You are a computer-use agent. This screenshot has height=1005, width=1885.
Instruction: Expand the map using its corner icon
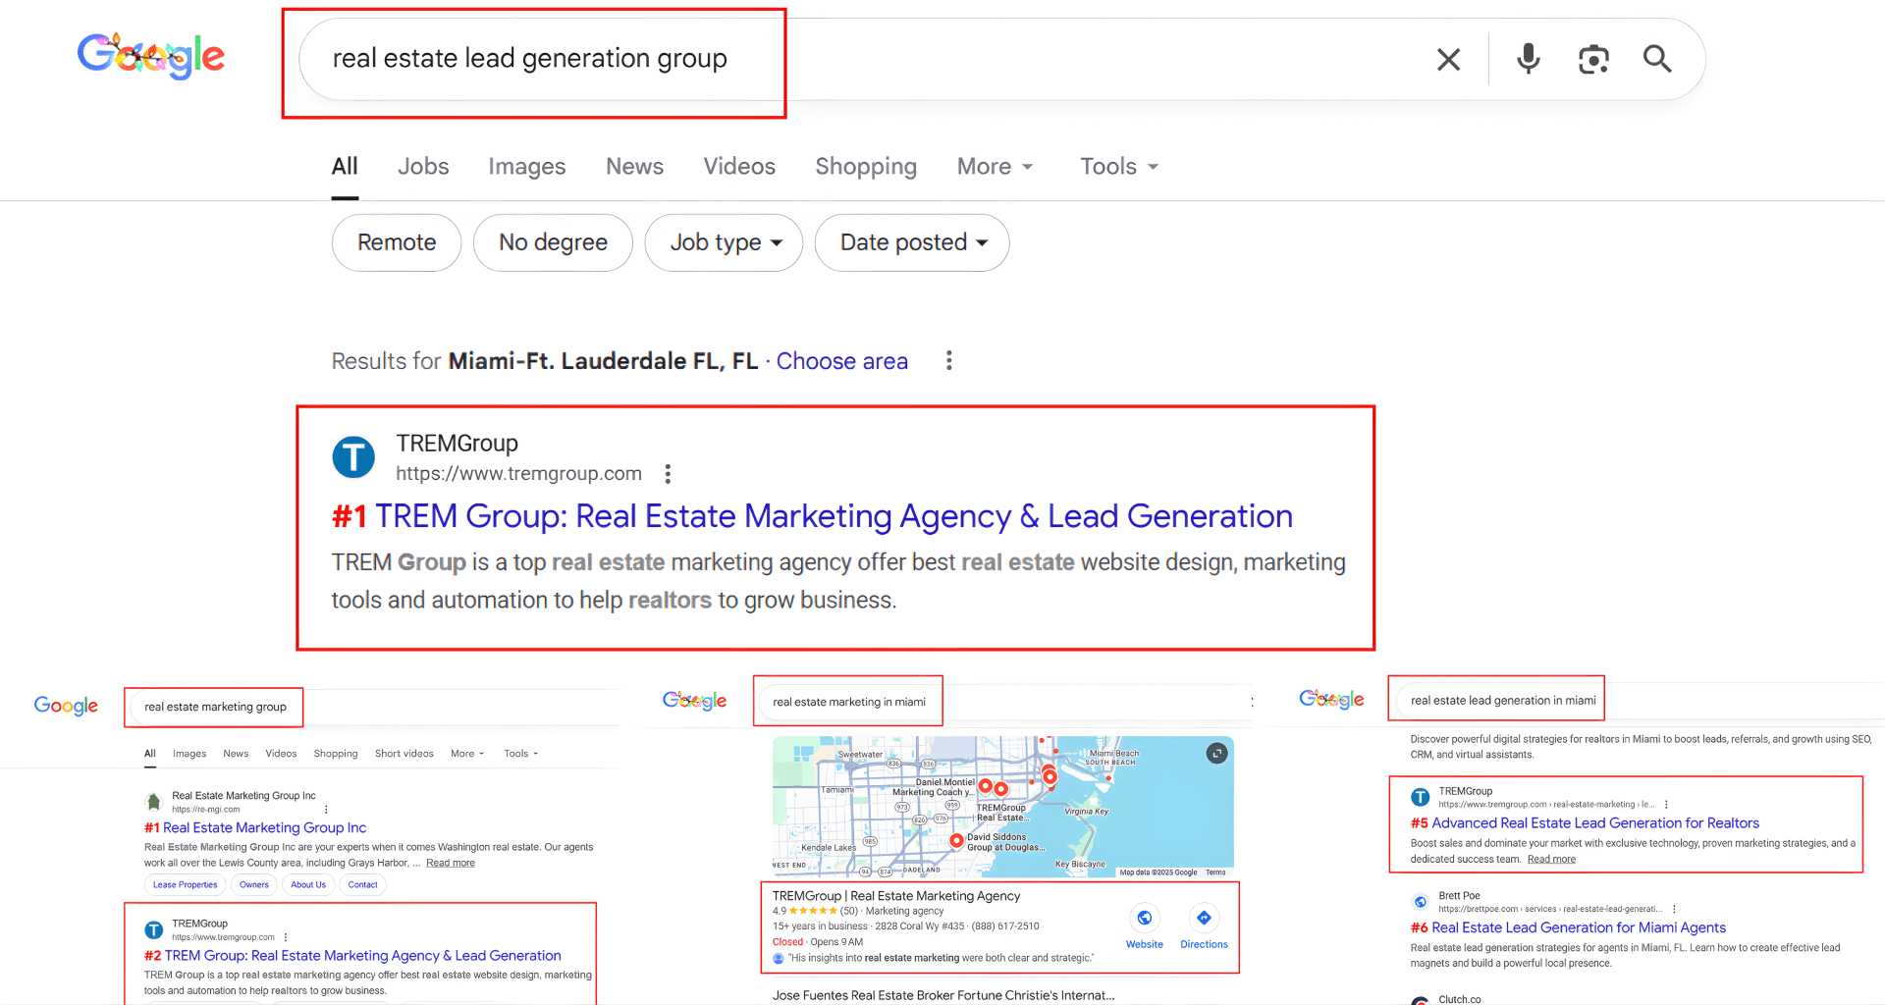coord(1216,753)
